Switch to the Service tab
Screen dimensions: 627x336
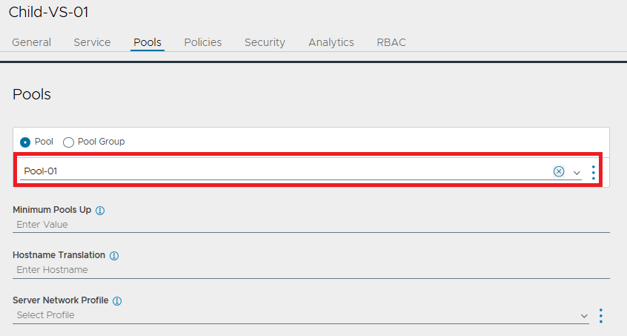[92, 42]
